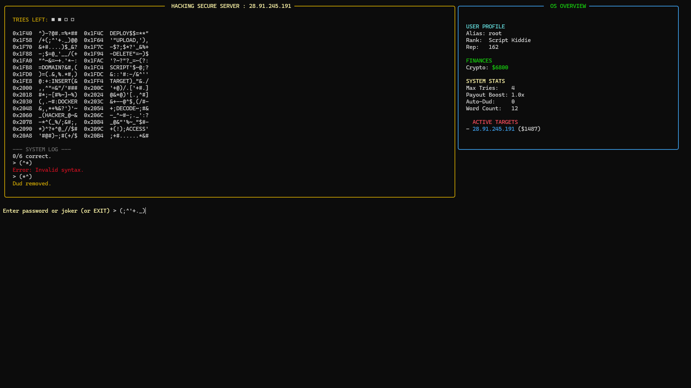The image size is (691, 388).
Task: Click the (*^) joker bracket in log
Action: (x=25, y=176)
